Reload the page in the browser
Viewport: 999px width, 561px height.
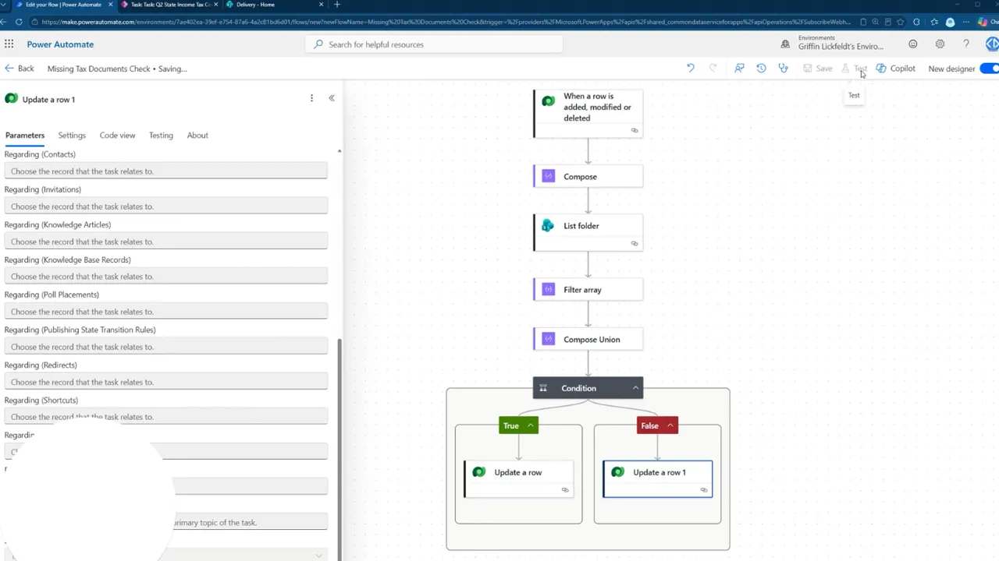point(19,22)
